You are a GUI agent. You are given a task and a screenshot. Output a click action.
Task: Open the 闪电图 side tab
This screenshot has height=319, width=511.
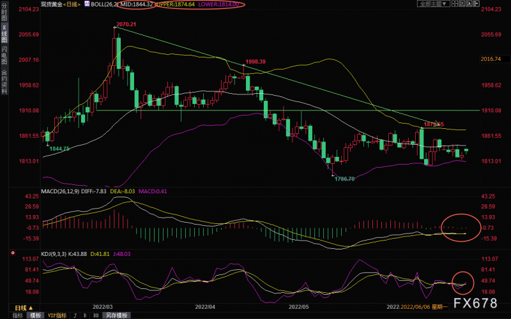[4, 56]
